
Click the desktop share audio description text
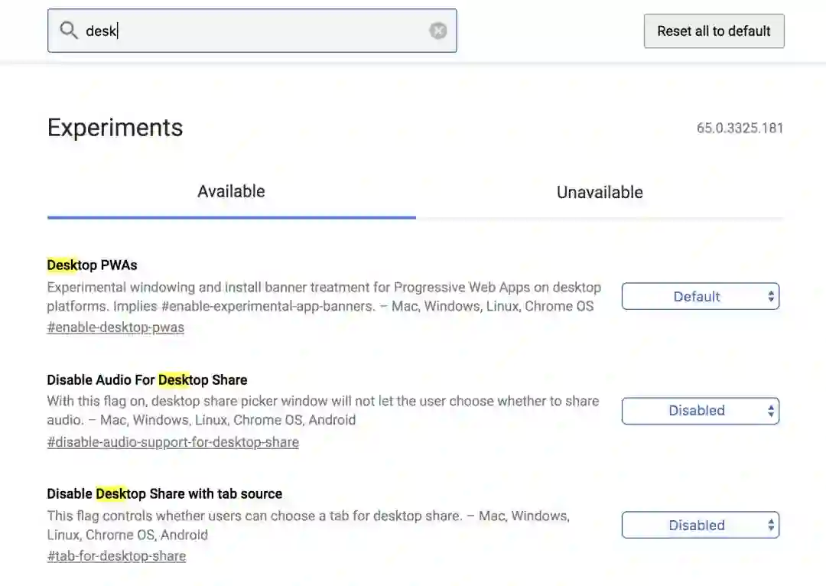tap(321, 410)
